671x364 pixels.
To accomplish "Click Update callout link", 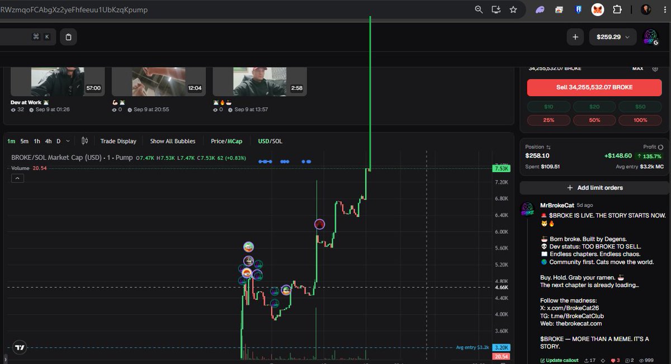I will (x=560, y=361).
